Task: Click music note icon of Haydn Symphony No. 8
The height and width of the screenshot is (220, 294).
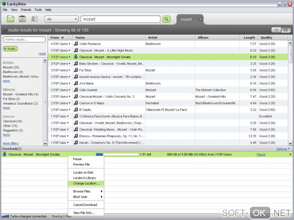Action: point(76,143)
